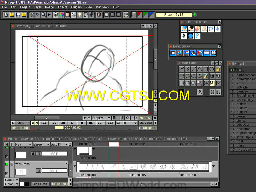Viewport: 256px width, 192px height.
Task: Click the Time Code button
Action: click(x=40, y=184)
